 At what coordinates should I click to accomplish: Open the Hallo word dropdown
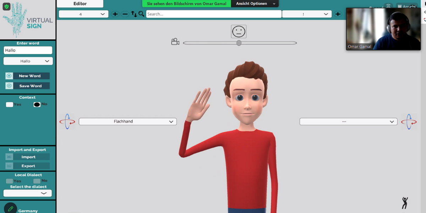coord(28,61)
